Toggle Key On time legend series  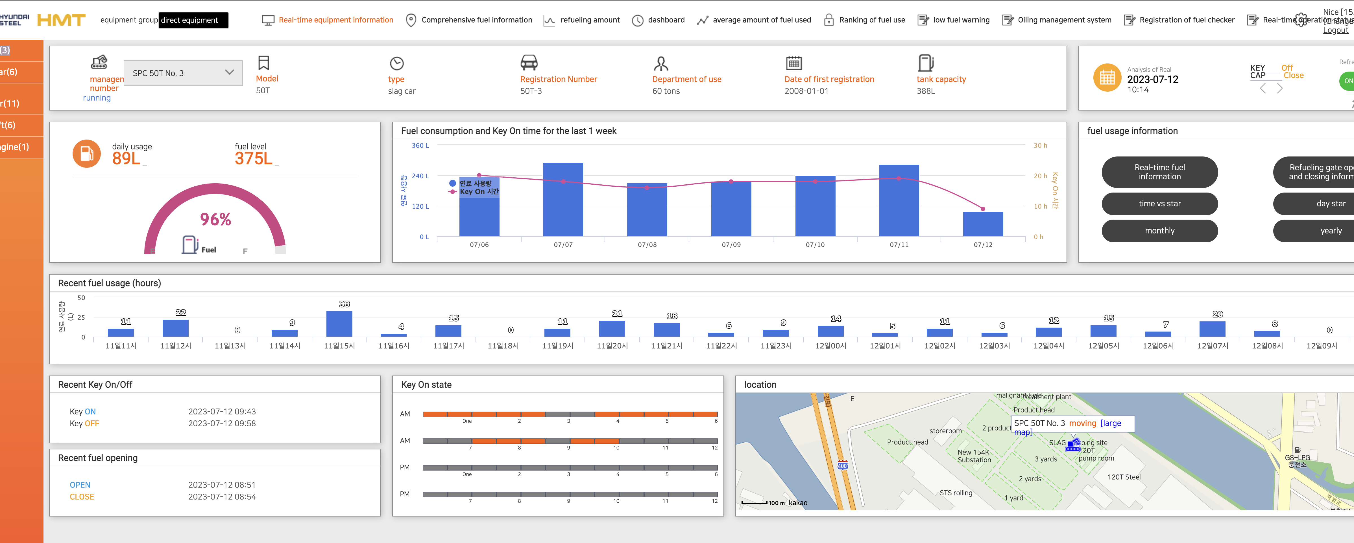point(478,191)
